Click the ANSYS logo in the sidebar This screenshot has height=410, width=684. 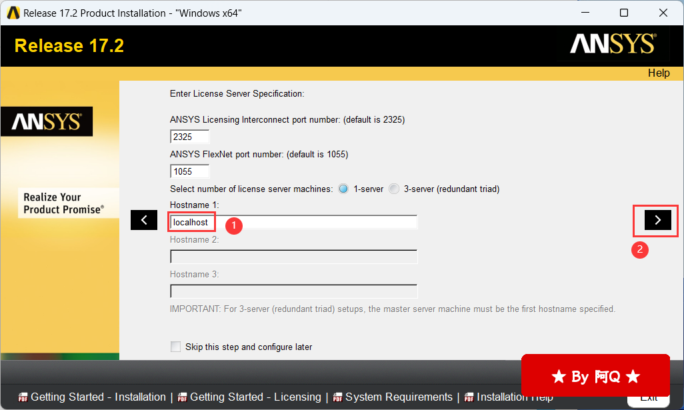click(47, 122)
